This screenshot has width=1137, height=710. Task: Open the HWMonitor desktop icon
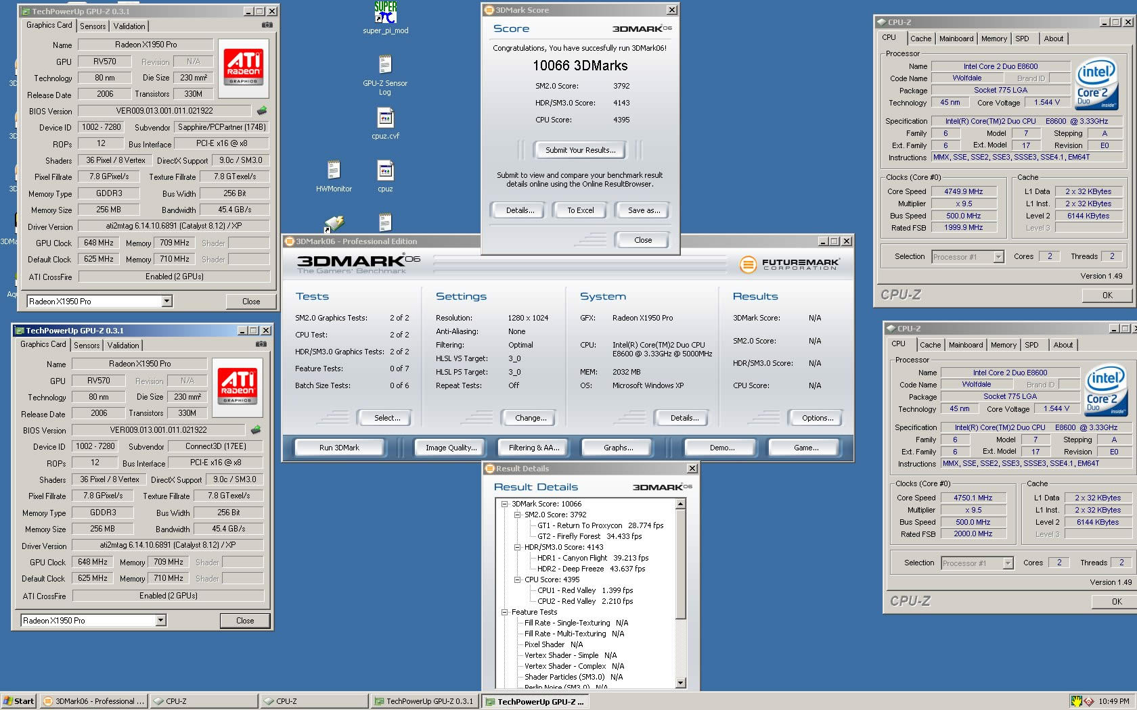tap(334, 176)
